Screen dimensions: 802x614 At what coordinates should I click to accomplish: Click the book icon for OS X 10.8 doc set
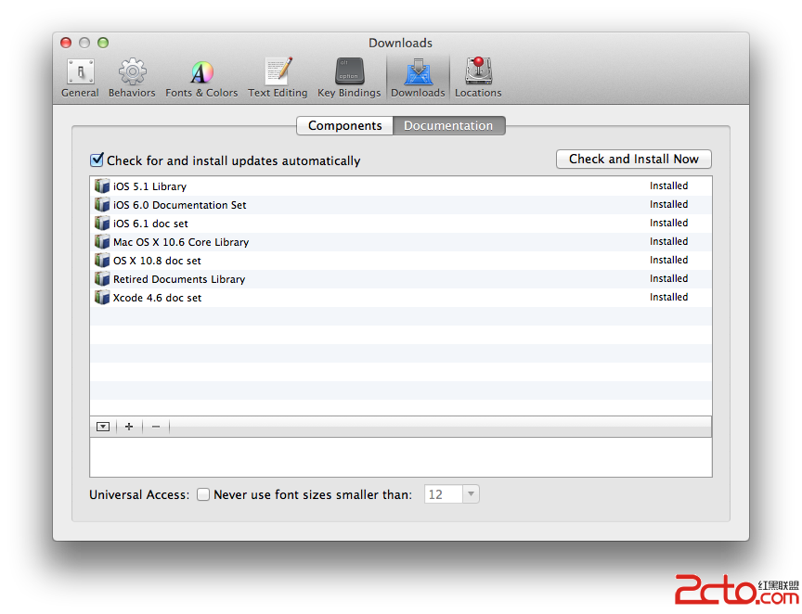(102, 260)
